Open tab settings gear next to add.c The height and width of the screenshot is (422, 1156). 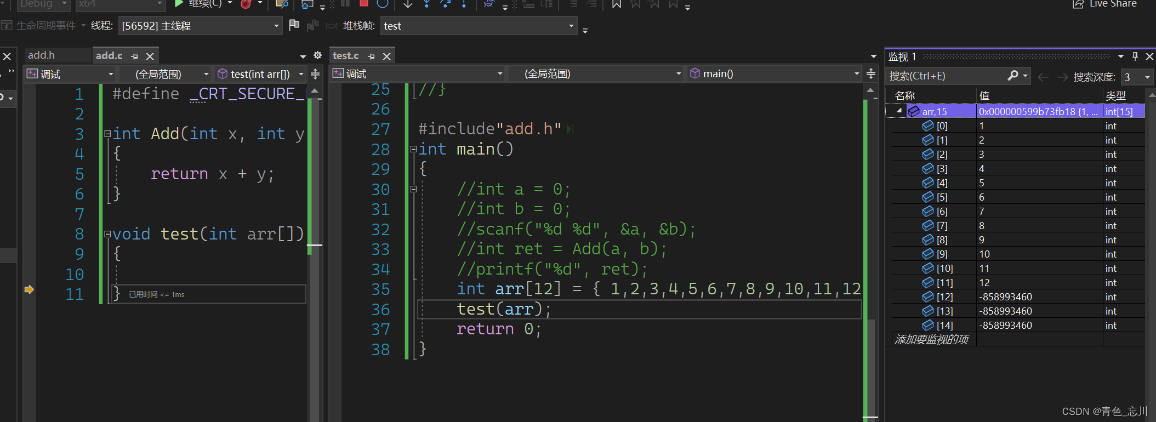pyautogui.click(x=317, y=55)
